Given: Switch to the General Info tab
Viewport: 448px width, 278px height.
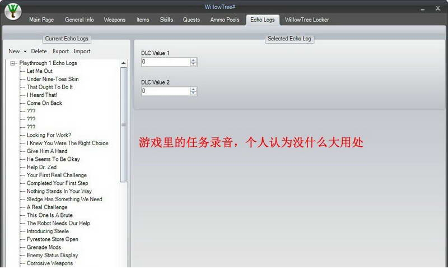Looking at the screenshot, I should click(x=79, y=20).
